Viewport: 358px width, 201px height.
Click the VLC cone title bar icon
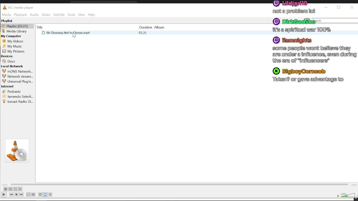pos(4,8)
